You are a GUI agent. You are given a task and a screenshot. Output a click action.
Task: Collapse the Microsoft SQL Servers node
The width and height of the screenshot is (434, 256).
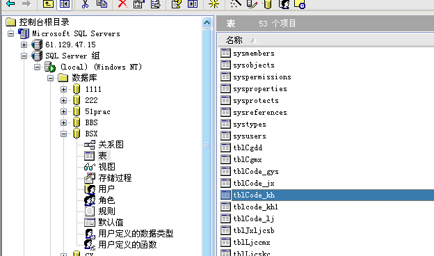coord(11,34)
